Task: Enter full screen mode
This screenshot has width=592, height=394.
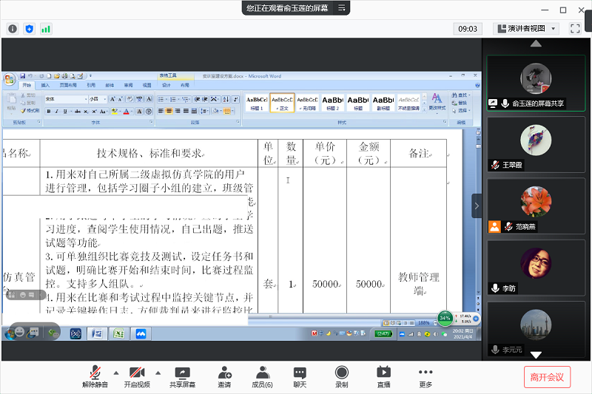Action: point(575,29)
